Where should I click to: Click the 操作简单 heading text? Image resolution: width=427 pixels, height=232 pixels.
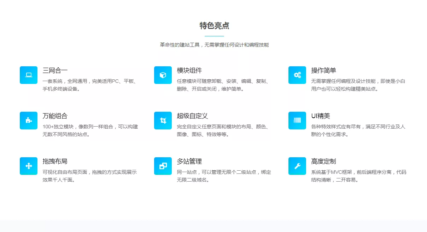click(323, 71)
